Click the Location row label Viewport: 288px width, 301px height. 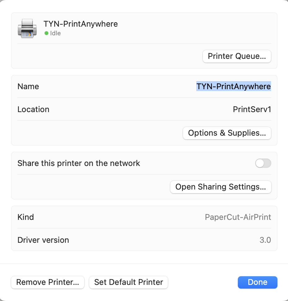(33, 109)
